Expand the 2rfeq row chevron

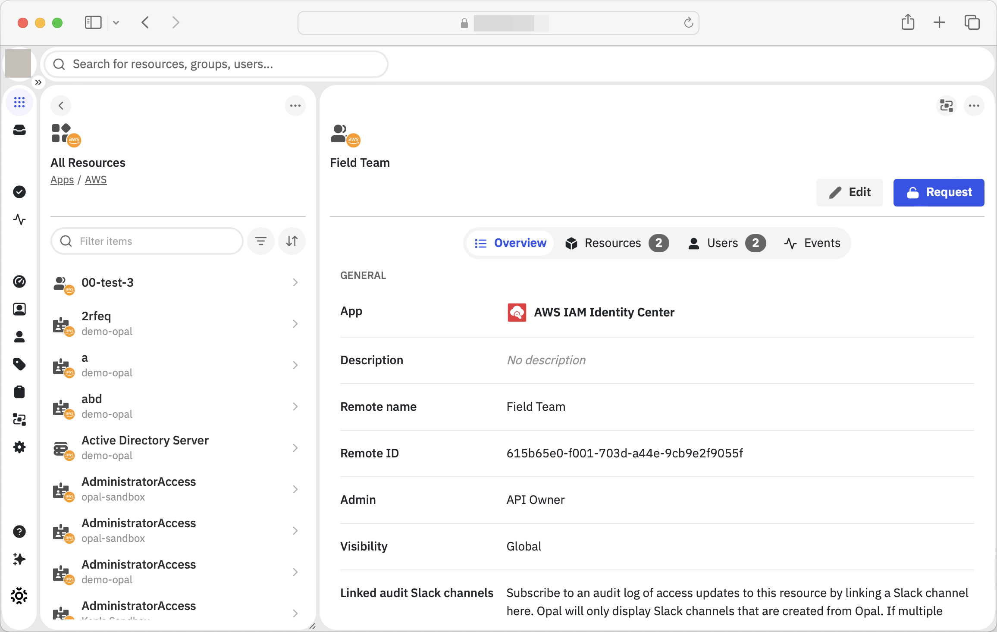(295, 324)
